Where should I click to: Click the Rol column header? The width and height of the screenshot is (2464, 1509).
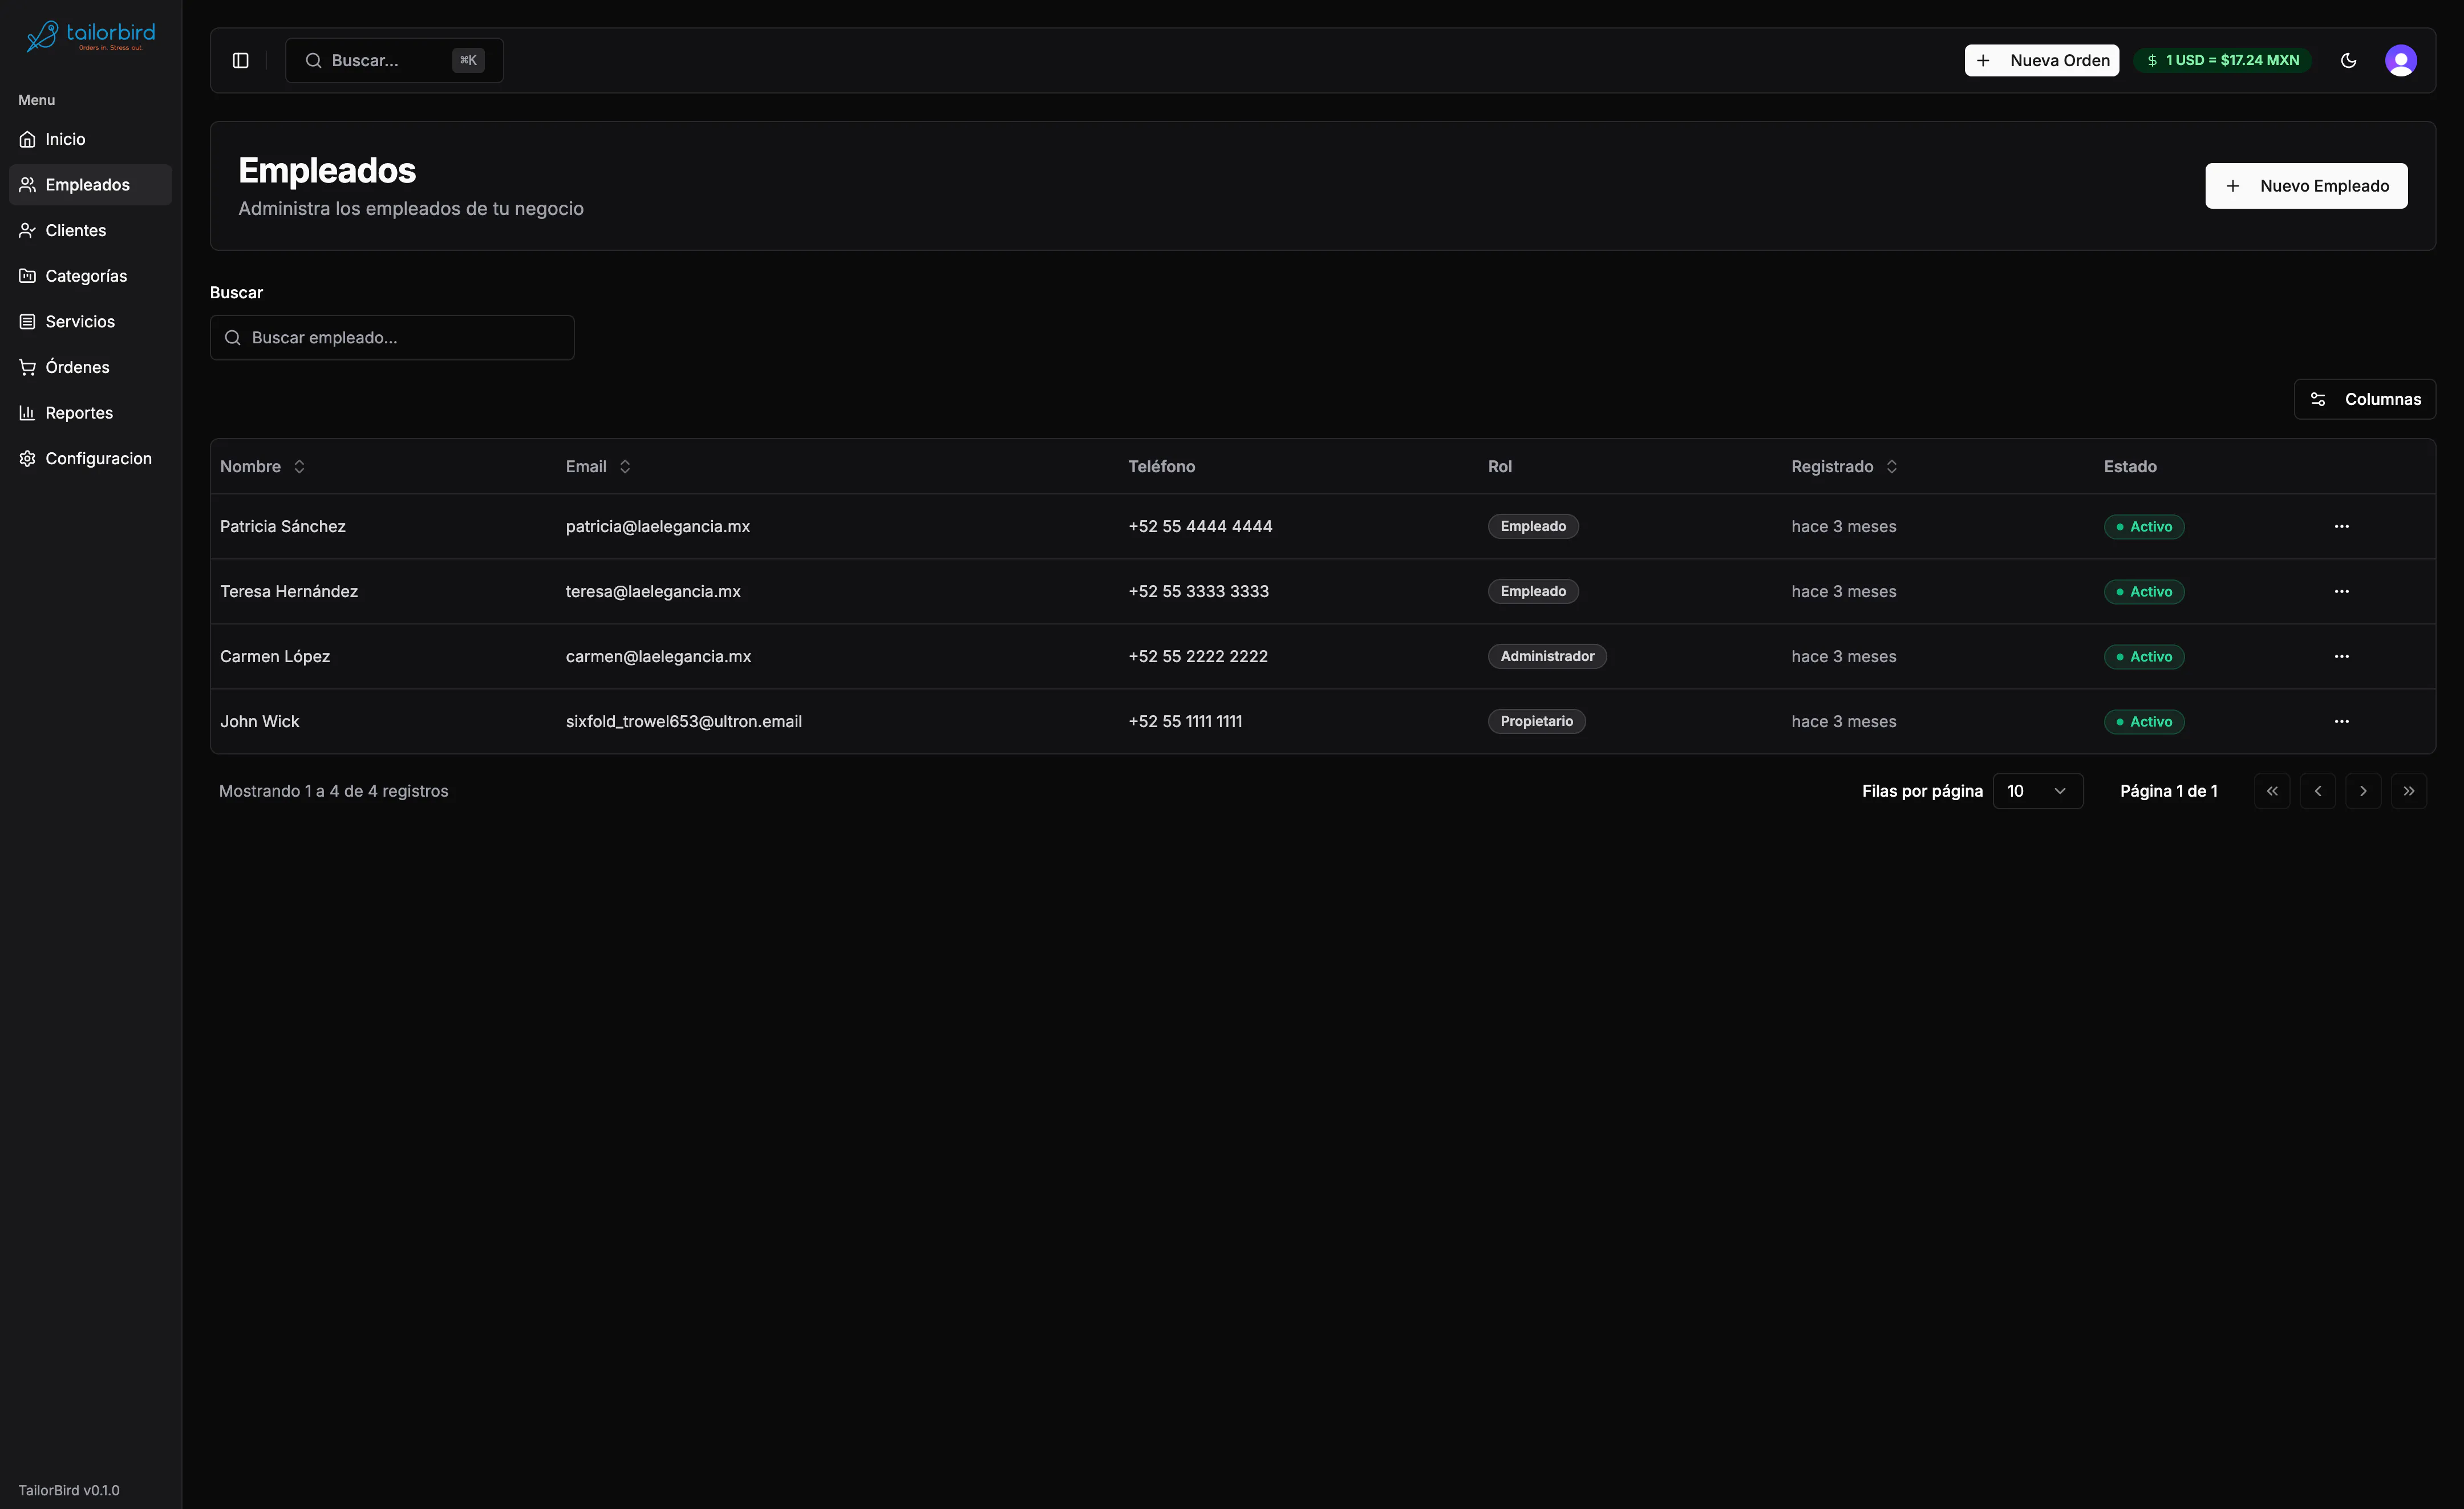(1499, 466)
